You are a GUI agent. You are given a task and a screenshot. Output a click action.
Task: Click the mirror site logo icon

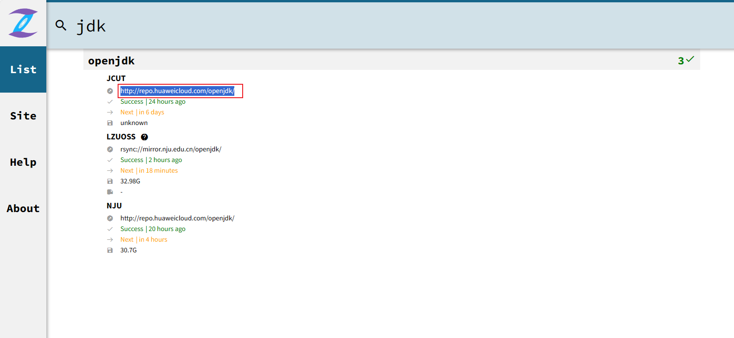click(x=23, y=23)
